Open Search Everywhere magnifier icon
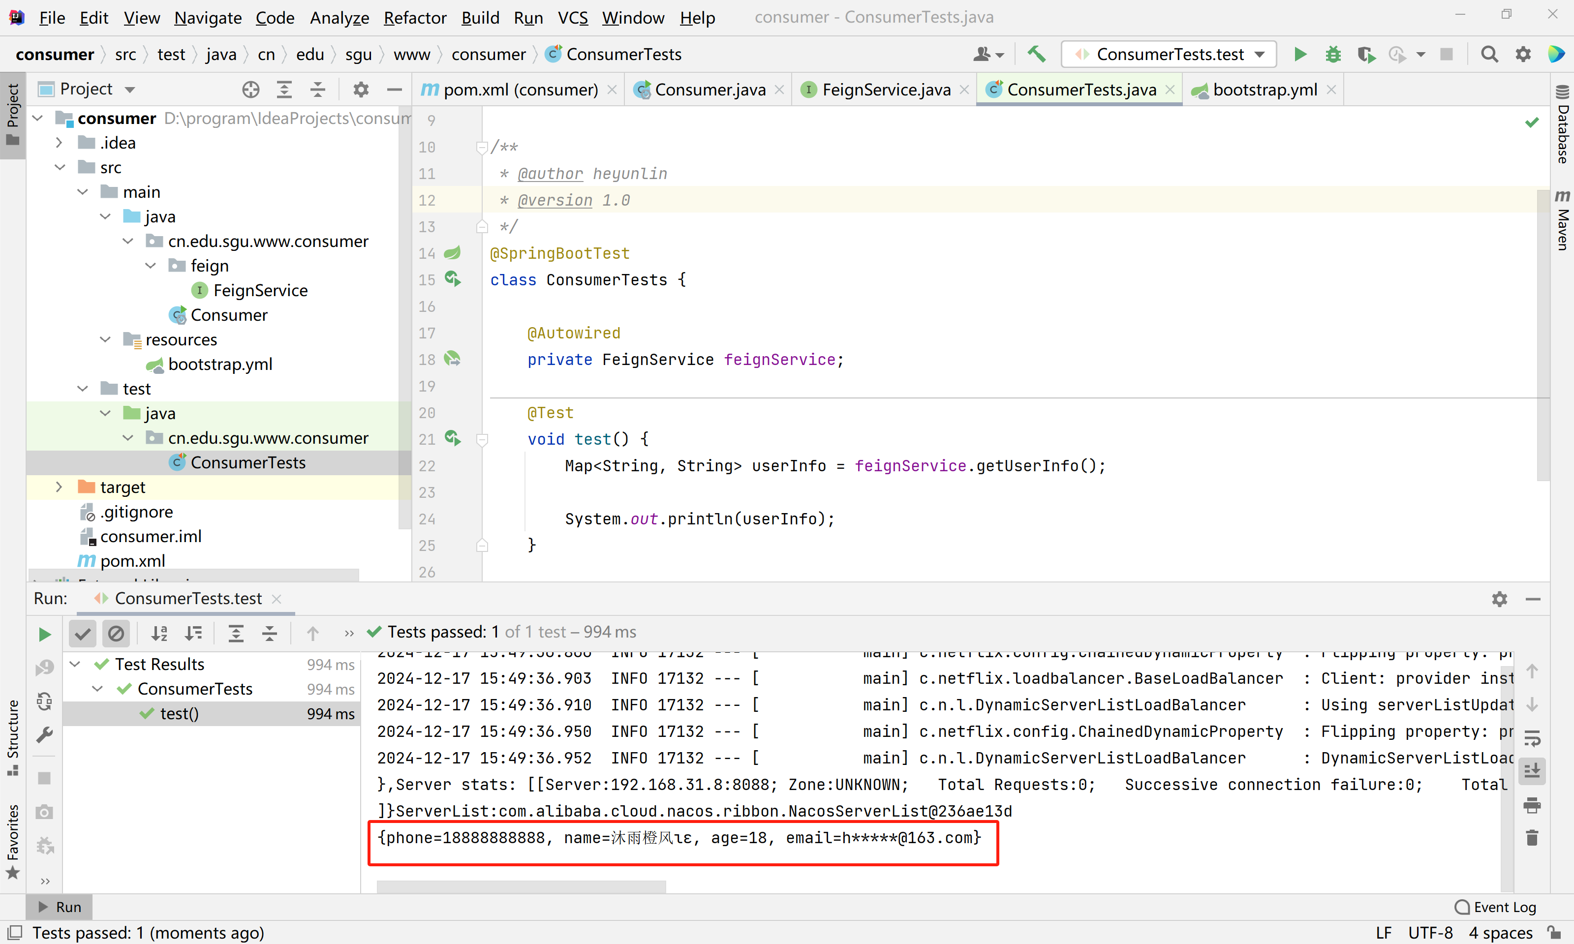 coord(1489,54)
